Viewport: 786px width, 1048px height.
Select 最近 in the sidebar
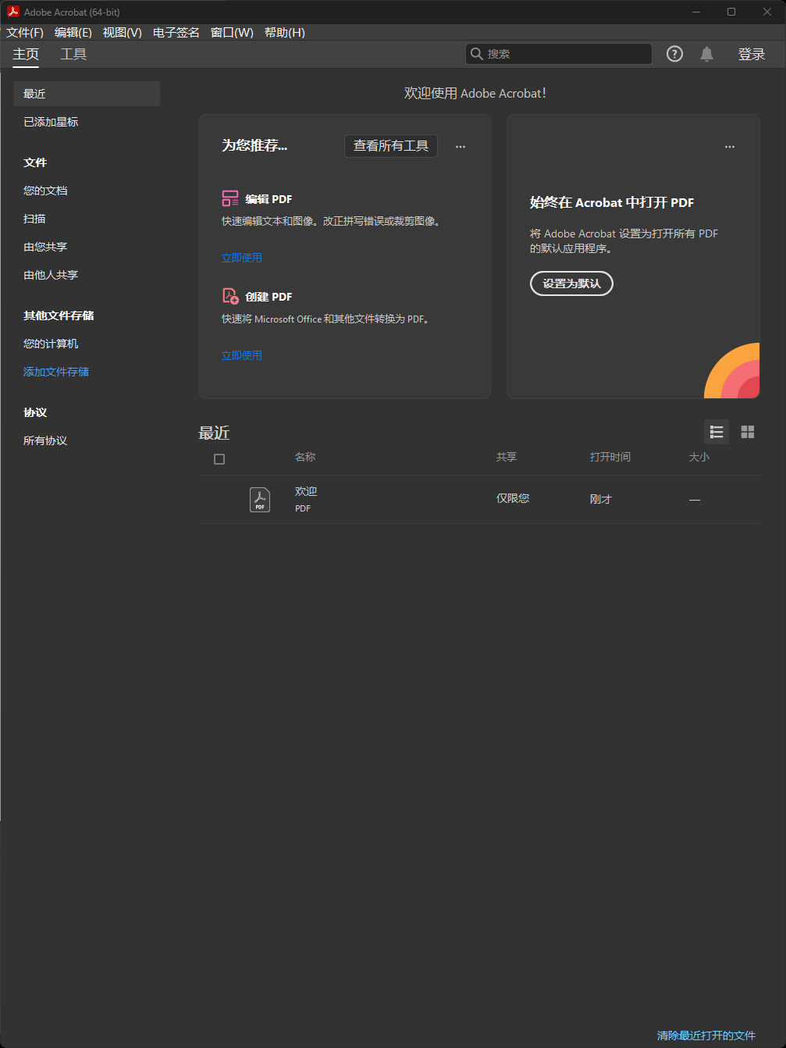point(87,94)
